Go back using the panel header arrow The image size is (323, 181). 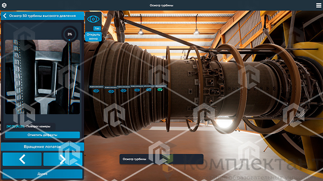pos(5,16)
